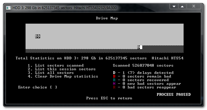Click the single D marker near the scan cursor

coord(138,47)
